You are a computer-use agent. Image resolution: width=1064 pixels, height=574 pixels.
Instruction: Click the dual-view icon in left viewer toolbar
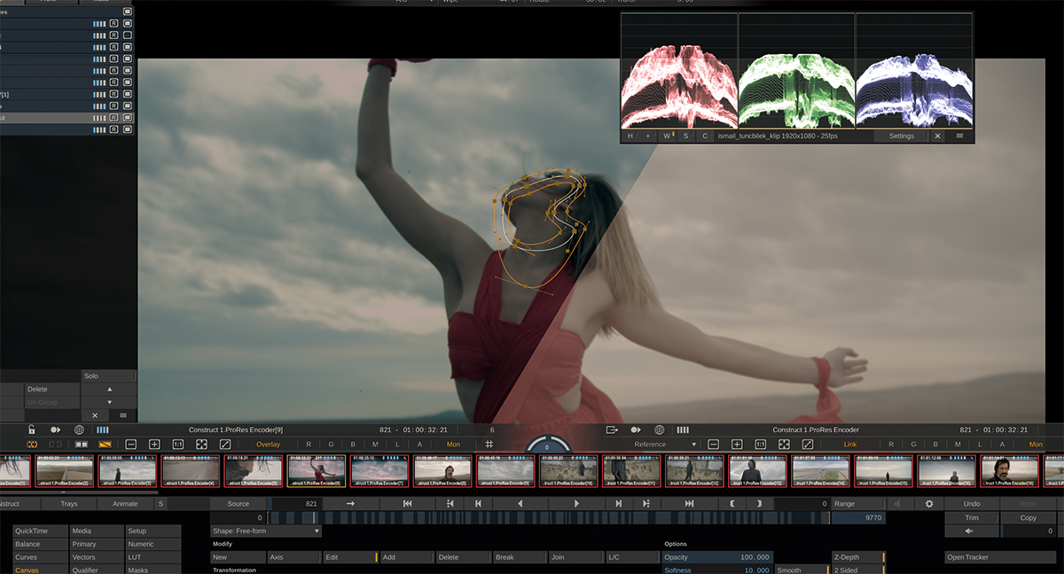81,444
